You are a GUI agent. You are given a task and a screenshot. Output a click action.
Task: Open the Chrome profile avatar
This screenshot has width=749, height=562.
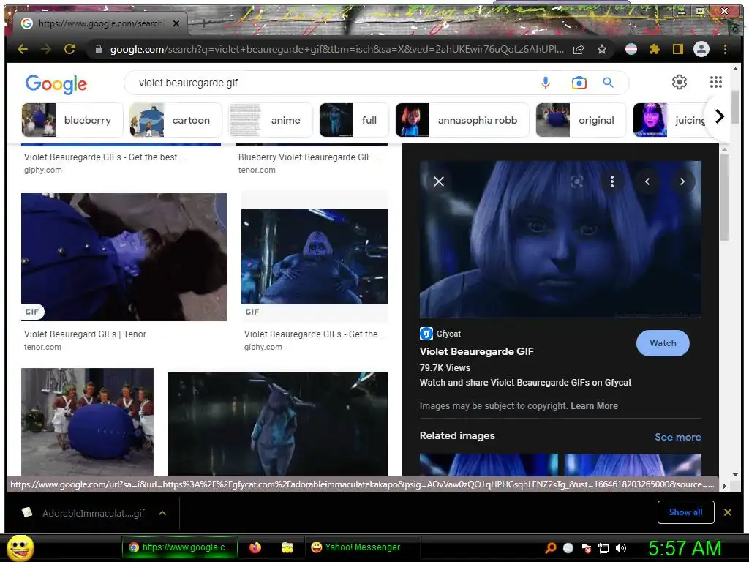701,49
